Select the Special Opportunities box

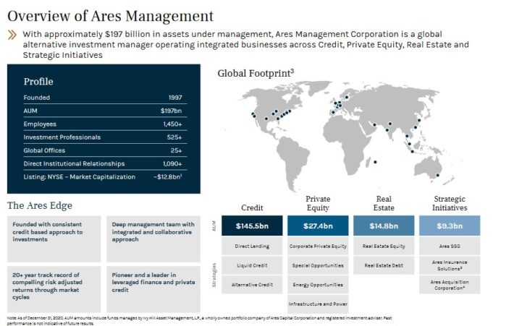click(317, 265)
